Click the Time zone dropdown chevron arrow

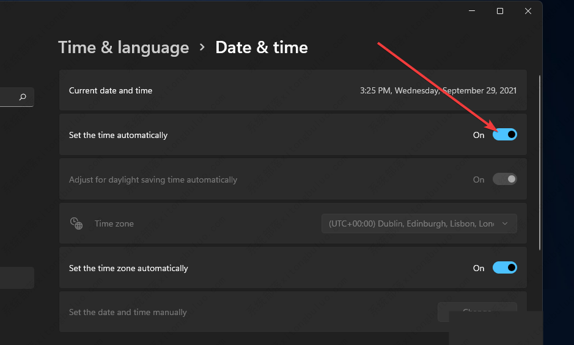(505, 223)
